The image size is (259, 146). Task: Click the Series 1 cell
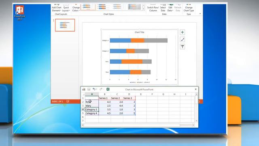click(x=105, y=98)
